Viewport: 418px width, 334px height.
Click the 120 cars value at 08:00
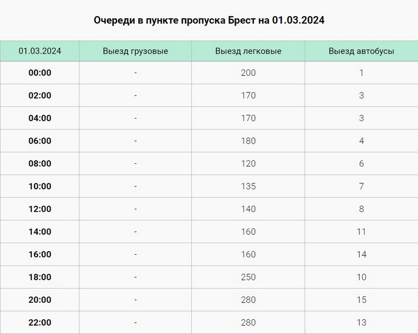(x=248, y=164)
